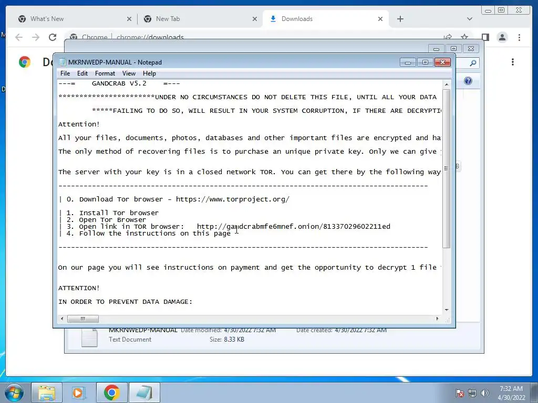Open Chrome three-dot main menu
The width and height of the screenshot is (538, 403).
(x=519, y=37)
